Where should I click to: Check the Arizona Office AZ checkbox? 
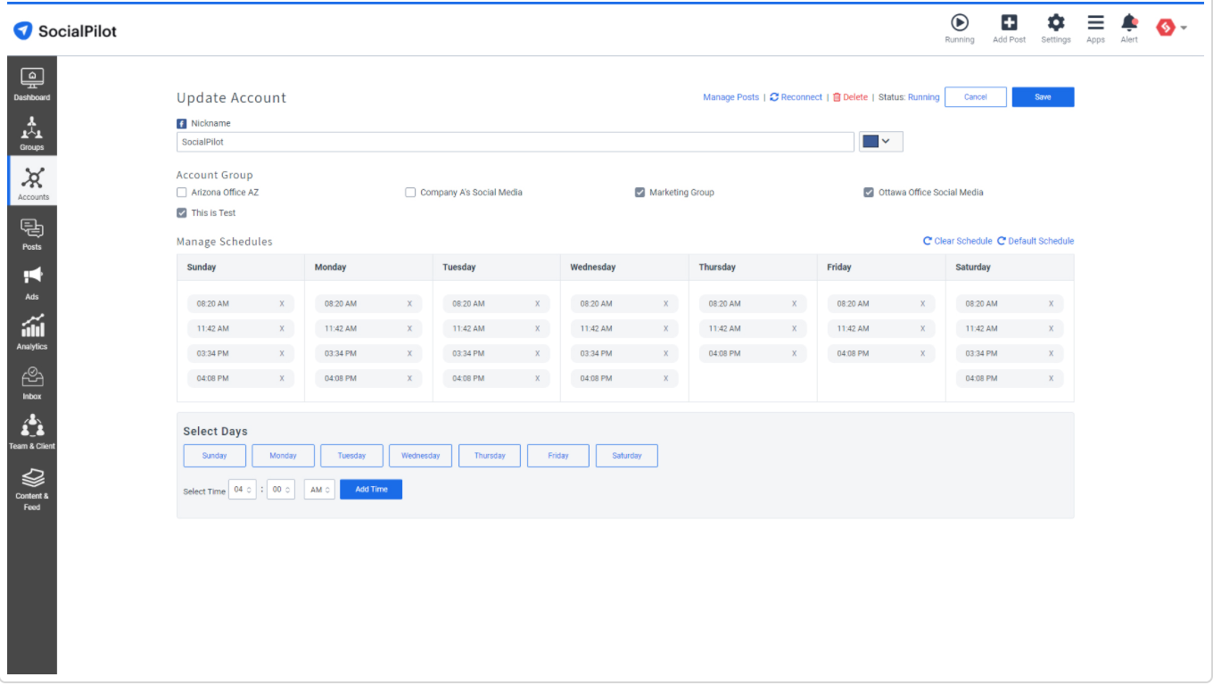point(182,193)
